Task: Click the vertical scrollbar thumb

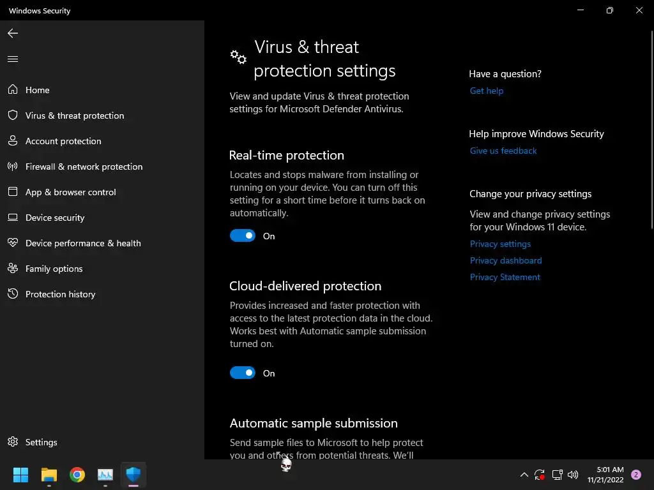Action: click(652, 129)
